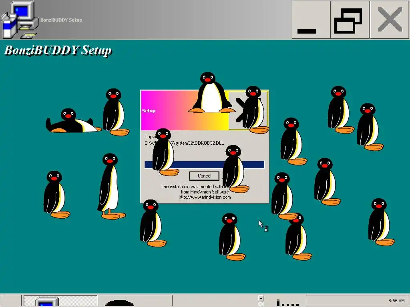Viewport: 410px width, 307px height.
Task: Click the taskbar scroll up arrow
Action: (x=261, y=298)
